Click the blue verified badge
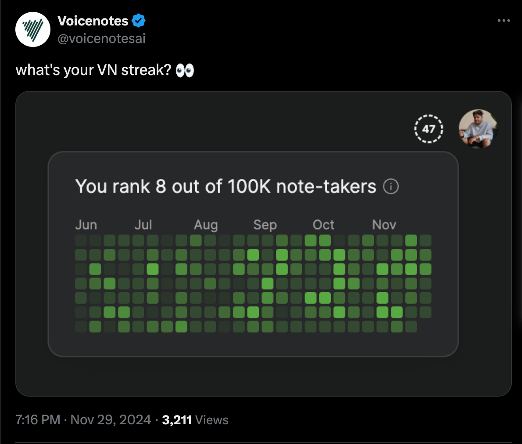The image size is (522, 444). [x=139, y=21]
